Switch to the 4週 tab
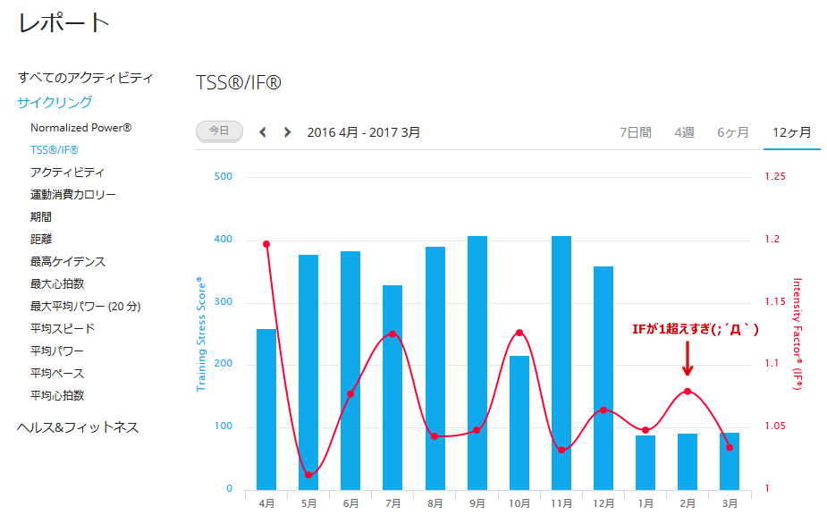Screen dimensions: 827x532 click(x=684, y=132)
